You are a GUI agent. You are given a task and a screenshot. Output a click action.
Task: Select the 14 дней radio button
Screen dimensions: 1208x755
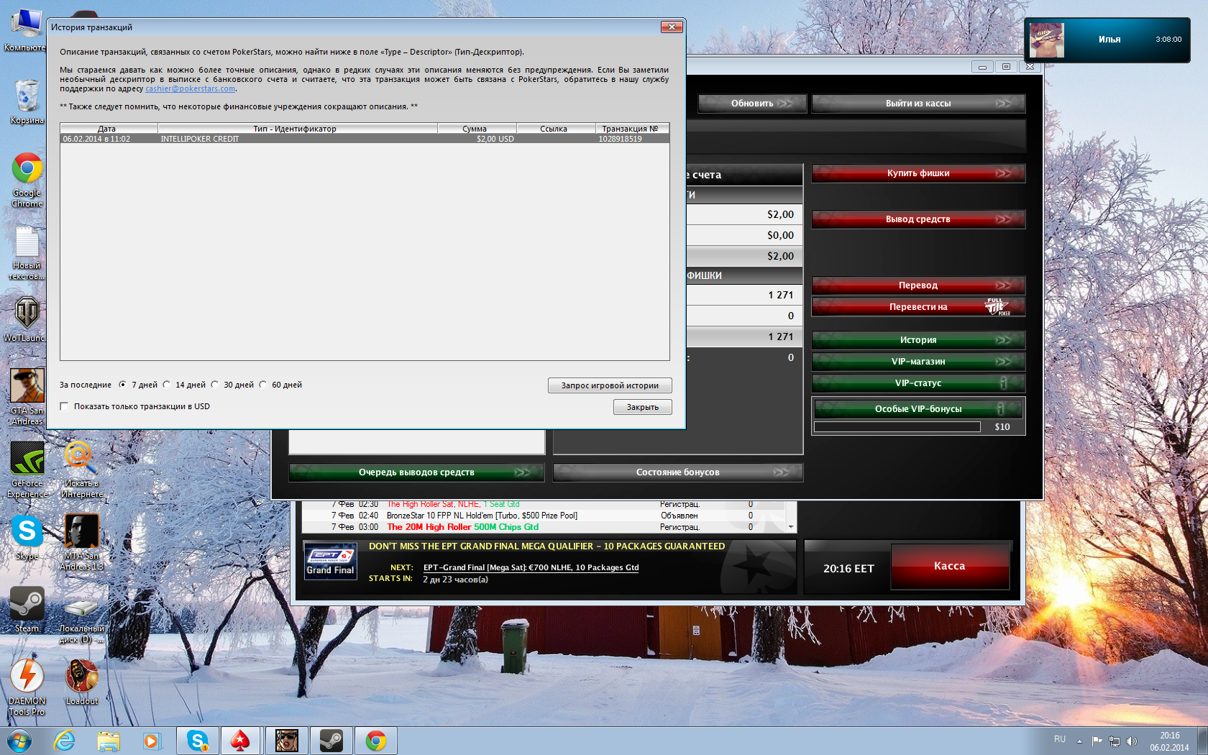click(167, 385)
